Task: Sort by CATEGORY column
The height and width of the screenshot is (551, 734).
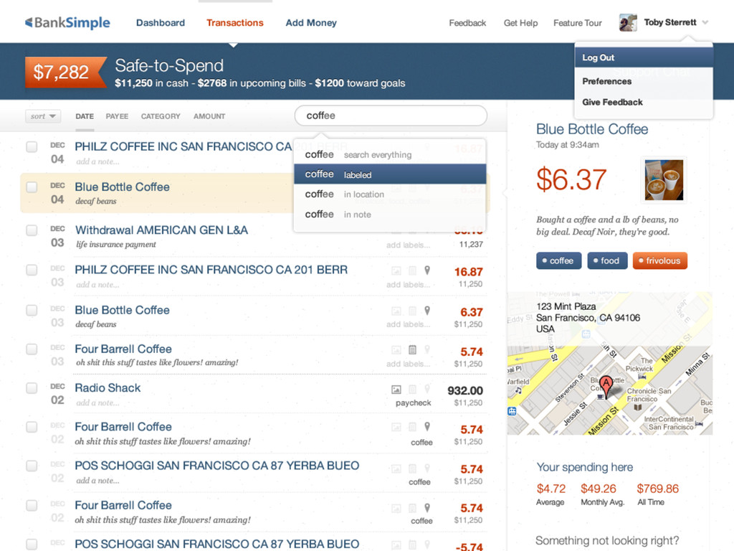Action: click(x=161, y=116)
